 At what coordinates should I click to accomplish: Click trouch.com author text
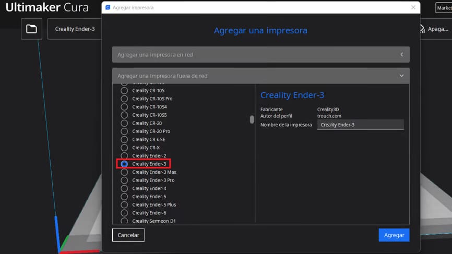pyautogui.click(x=329, y=116)
